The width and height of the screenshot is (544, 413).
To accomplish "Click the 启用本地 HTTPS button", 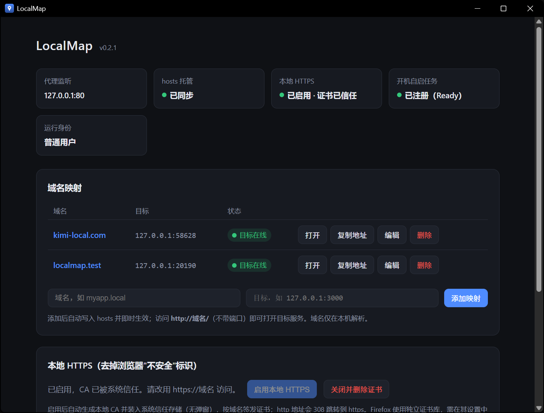I will tap(282, 389).
